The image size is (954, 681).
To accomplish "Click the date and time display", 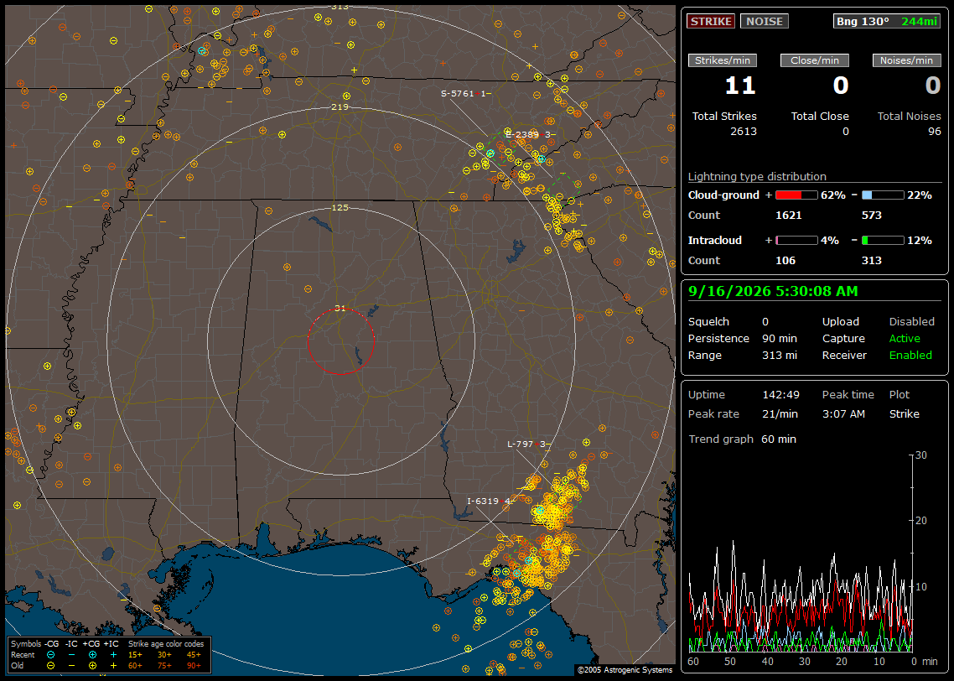I will point(773,292).
